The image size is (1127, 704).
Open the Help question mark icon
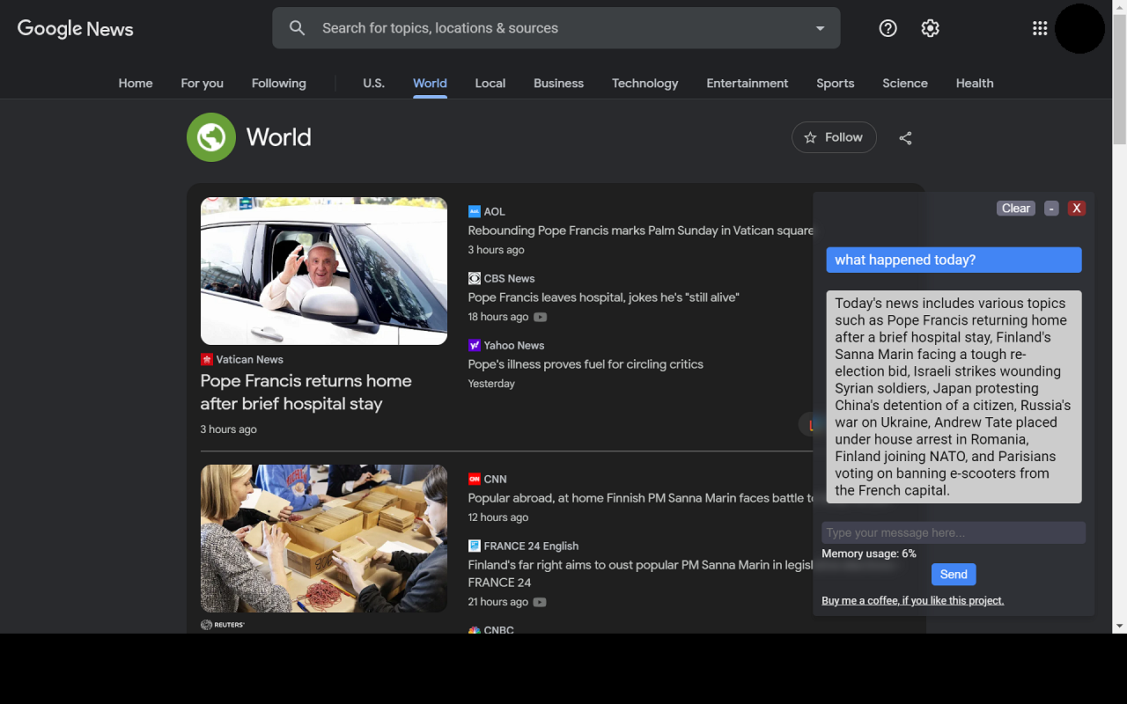tap(888, 28)
